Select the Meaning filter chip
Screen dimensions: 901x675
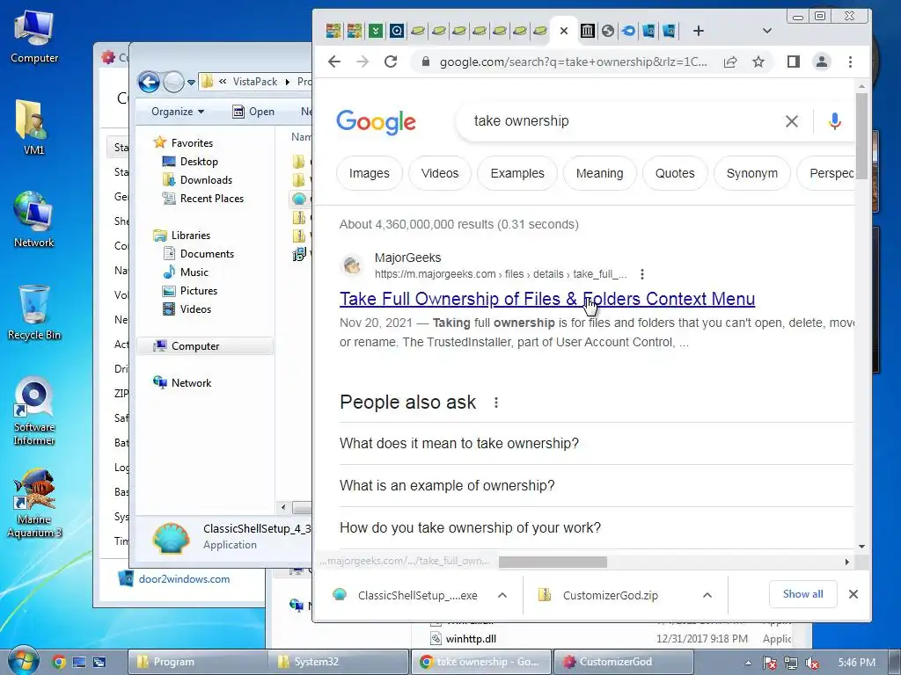coord(599,173)
